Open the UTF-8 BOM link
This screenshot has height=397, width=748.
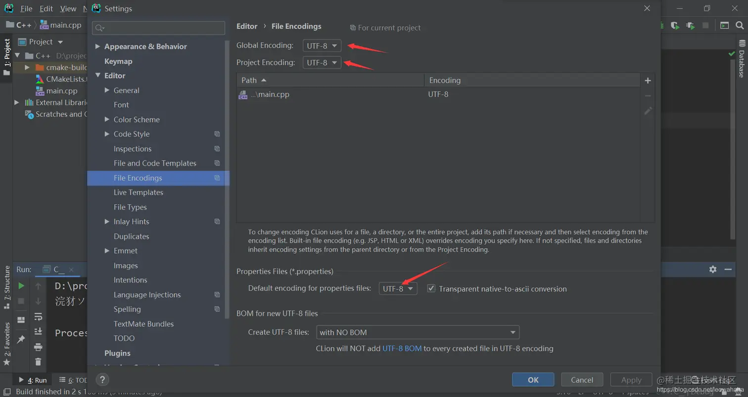[x=402, y=349]
